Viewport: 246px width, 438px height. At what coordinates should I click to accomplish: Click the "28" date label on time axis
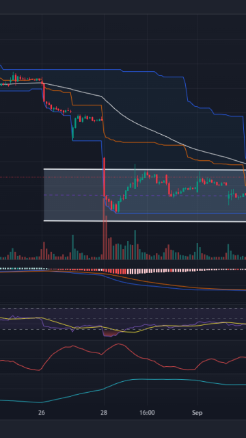tap(104, 413)
